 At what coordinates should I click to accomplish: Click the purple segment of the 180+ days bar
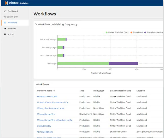[123, 63]
